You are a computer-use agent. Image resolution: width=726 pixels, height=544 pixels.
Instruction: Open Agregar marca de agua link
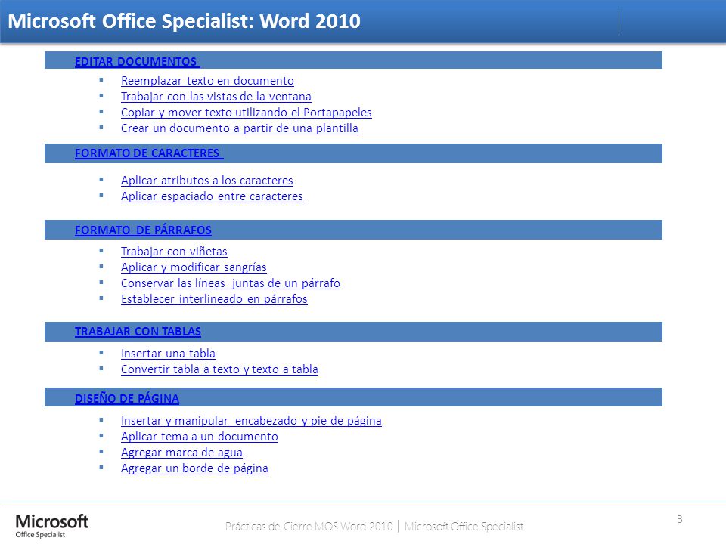tap(181, 453)
